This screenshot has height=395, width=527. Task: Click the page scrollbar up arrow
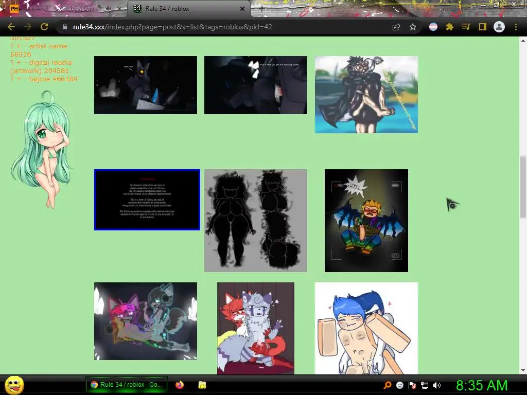tap(523, 40)
